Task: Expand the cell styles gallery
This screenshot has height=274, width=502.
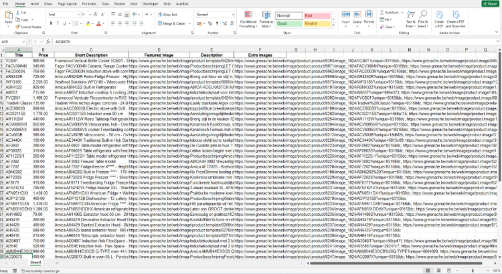Action: (333, 26)
